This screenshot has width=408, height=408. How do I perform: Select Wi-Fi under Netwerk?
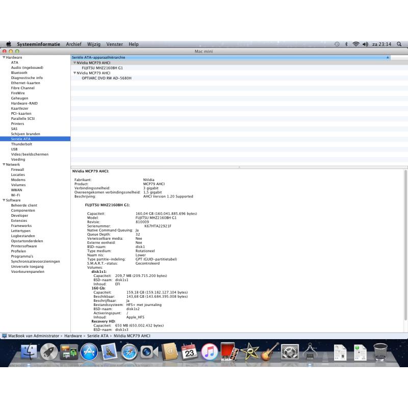(15, 195)
